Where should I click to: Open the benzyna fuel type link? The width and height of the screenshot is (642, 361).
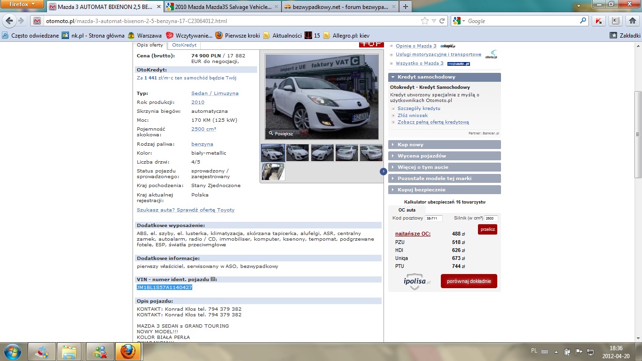(x=202, y=144)
